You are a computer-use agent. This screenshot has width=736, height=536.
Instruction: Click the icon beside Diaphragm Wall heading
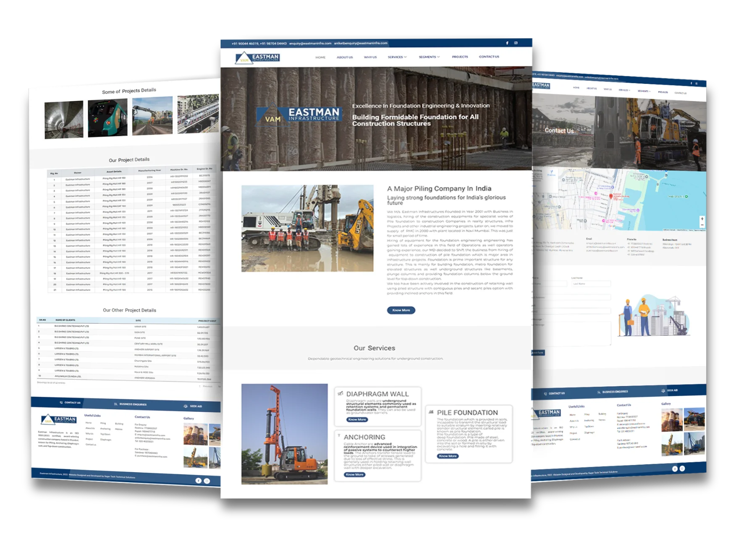click(x=340, y=394)
